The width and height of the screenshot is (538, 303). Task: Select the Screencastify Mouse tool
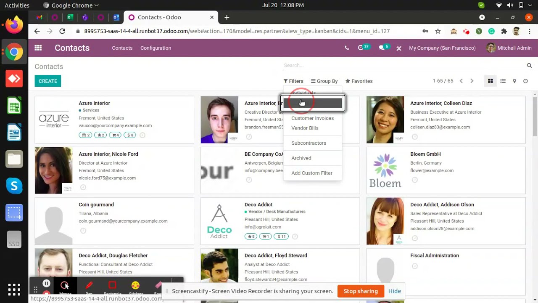pos(65,287)
